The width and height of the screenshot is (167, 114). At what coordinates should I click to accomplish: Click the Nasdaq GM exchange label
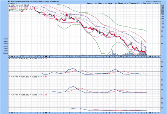pyautogui.click(x=54, y=1)
